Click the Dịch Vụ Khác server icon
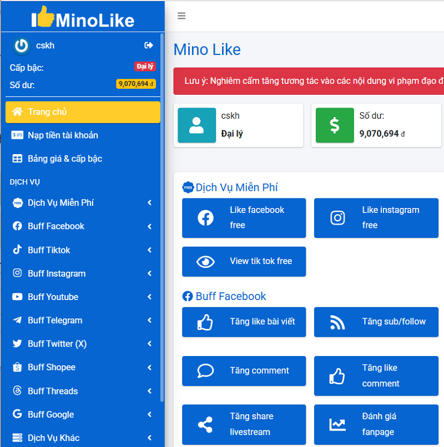Image resolution: width=444 pixels, height=447 pixels. click(x=17, y=438)
